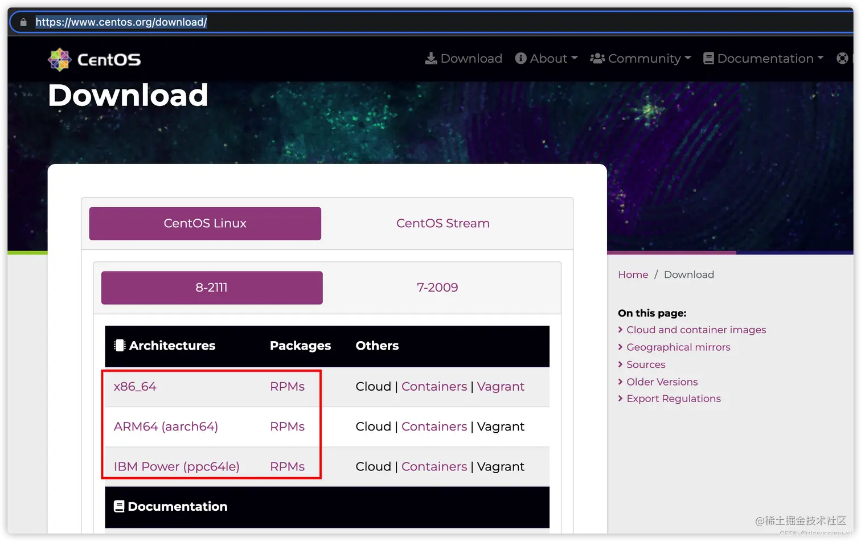Click chevron before Sources

pyautogui.click(x=620, y=364)
